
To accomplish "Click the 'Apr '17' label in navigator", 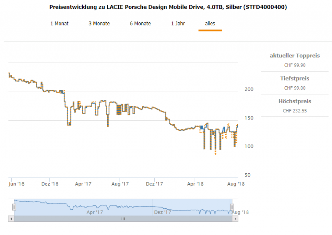I will click(x=95, y=212).
